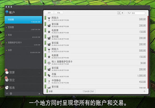Screen dimensions: 155x108
Task: Click green bookmark flag on 衣服 row
Action: pyautogui.click(x=45, y=74)
